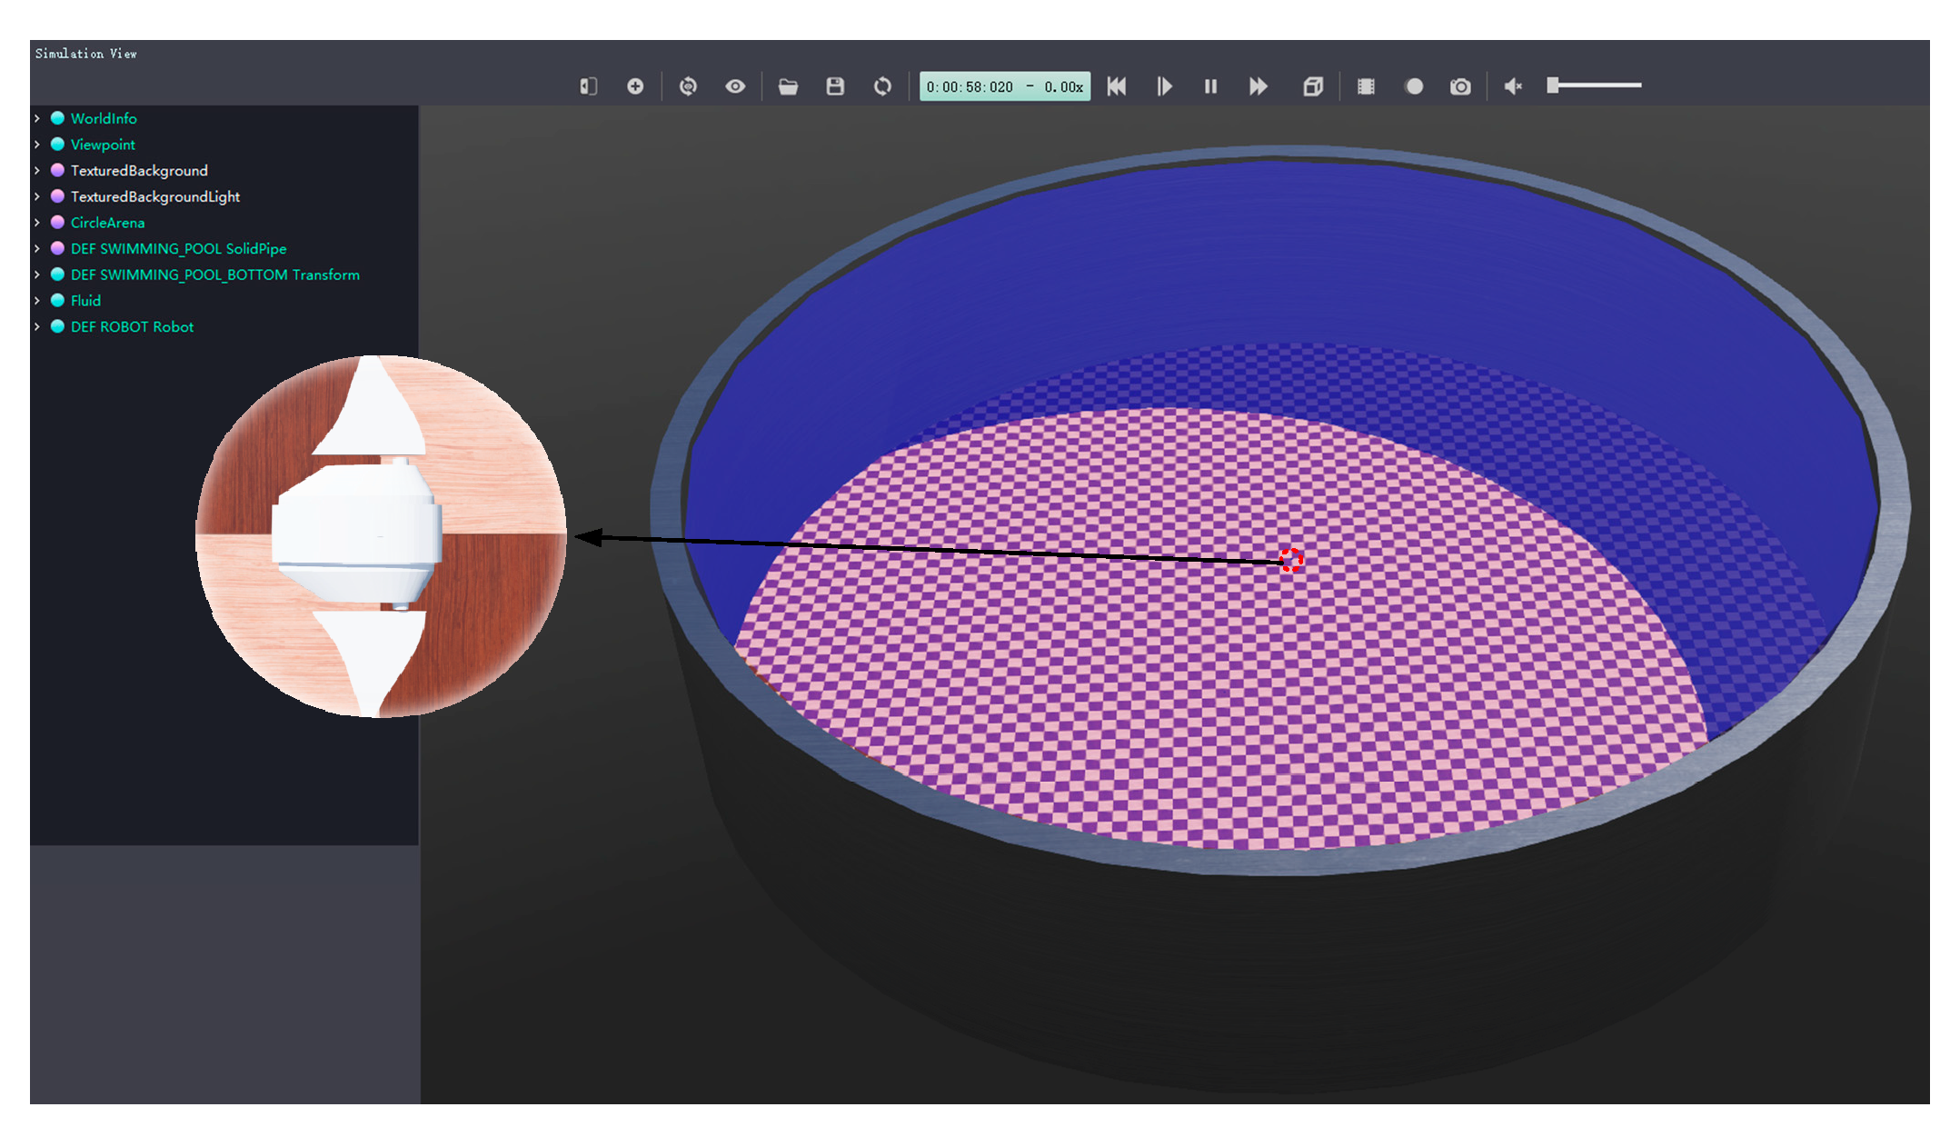The width and height of the screenshot is (1960, 1137).
Task: Restore the default viewpoint
Action: coord(688,86)
